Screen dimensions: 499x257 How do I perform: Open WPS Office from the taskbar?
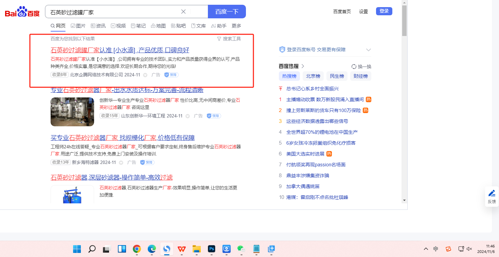tap(182, 249)
